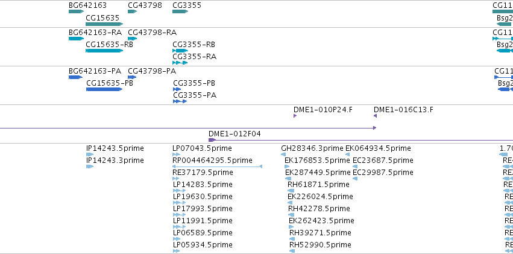Viewport: 513px width, 254px height.
Task: Open the IP14243.5prime EST label
Action: click(115, 148)
